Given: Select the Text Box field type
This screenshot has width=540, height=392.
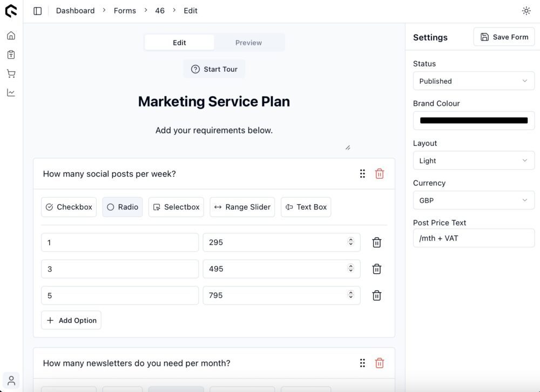Looking at the screenshot, I should point(306,207).
